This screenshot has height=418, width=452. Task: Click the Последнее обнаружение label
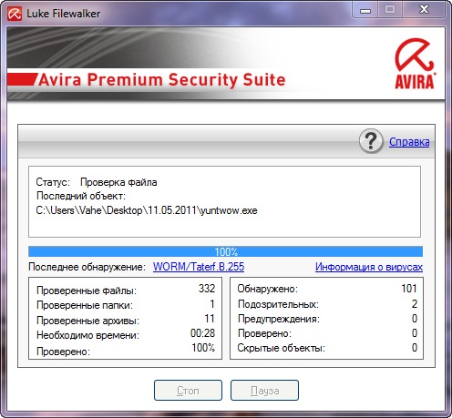point(87,267)
